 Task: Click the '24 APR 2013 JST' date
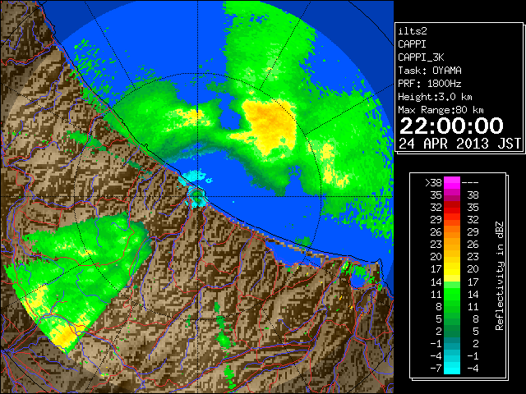[460, 144]
